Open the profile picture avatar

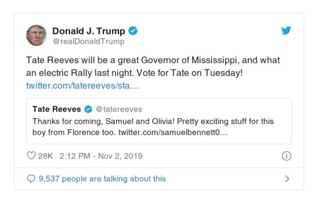point(36,35)
